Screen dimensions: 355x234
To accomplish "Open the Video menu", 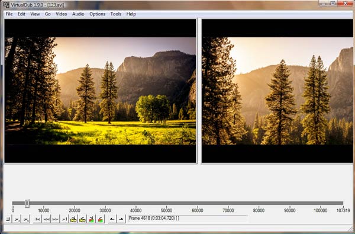I will (62, 14).
